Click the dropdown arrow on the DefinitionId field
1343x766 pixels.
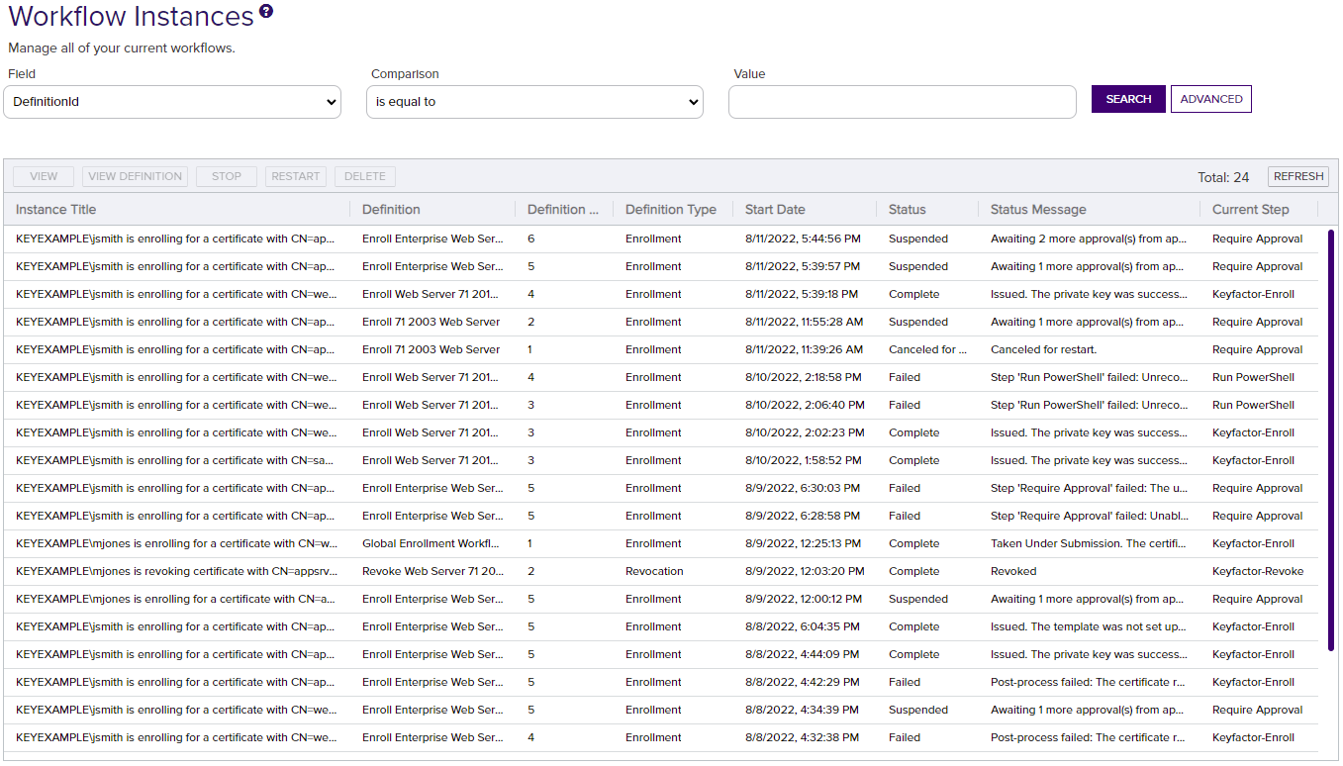(330, 101)
